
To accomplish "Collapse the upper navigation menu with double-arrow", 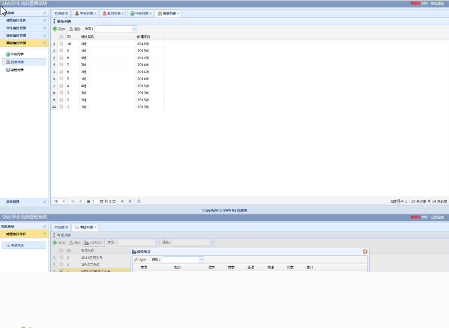I will 44,13.
